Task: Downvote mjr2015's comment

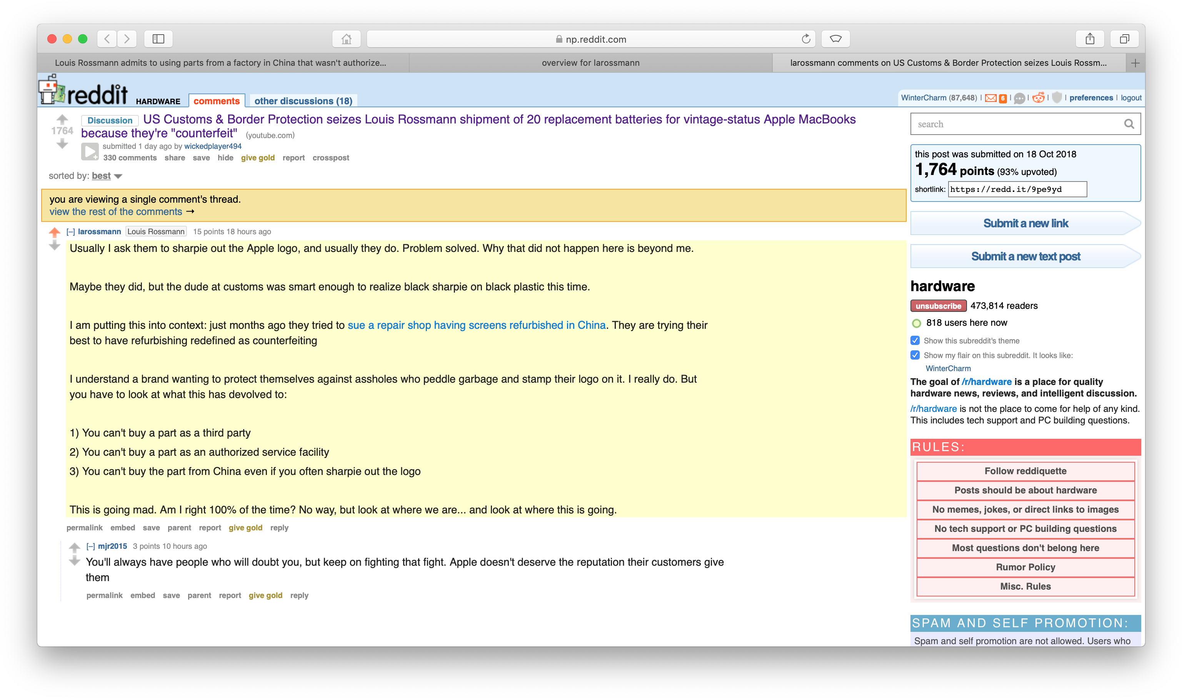Action: pos(74,561)
